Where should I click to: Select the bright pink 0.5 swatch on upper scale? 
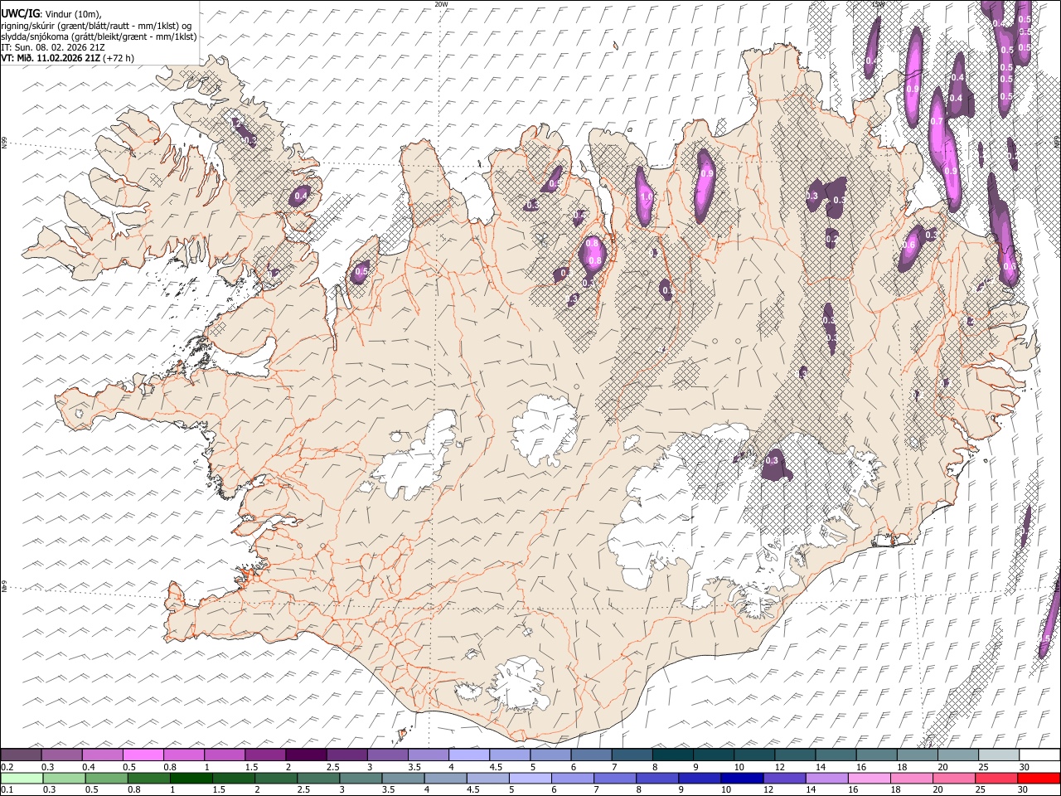(x=143, y=755)
